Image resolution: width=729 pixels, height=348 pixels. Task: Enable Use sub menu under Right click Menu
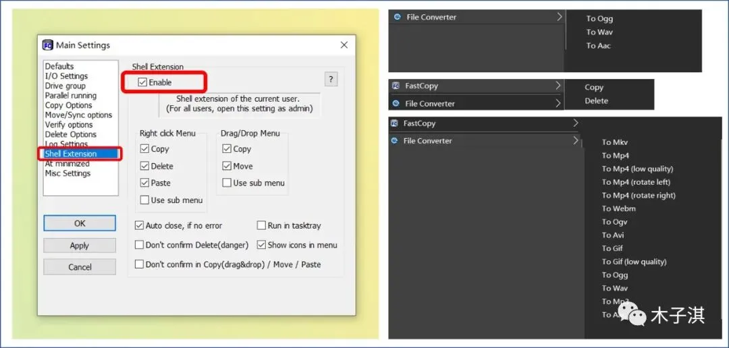144,200
